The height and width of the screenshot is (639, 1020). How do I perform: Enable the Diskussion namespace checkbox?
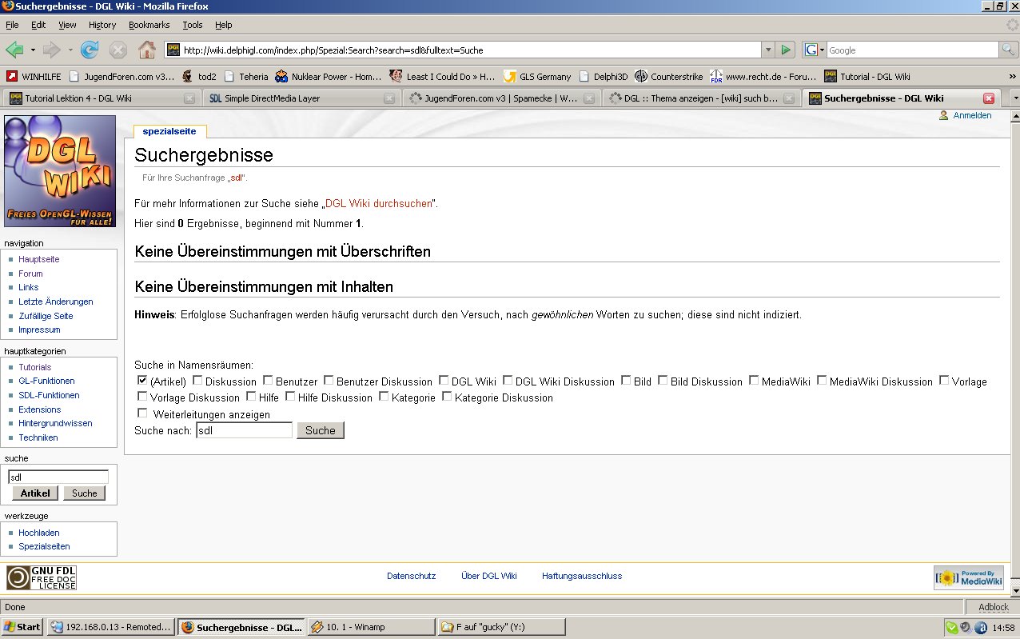click(197, 381)
